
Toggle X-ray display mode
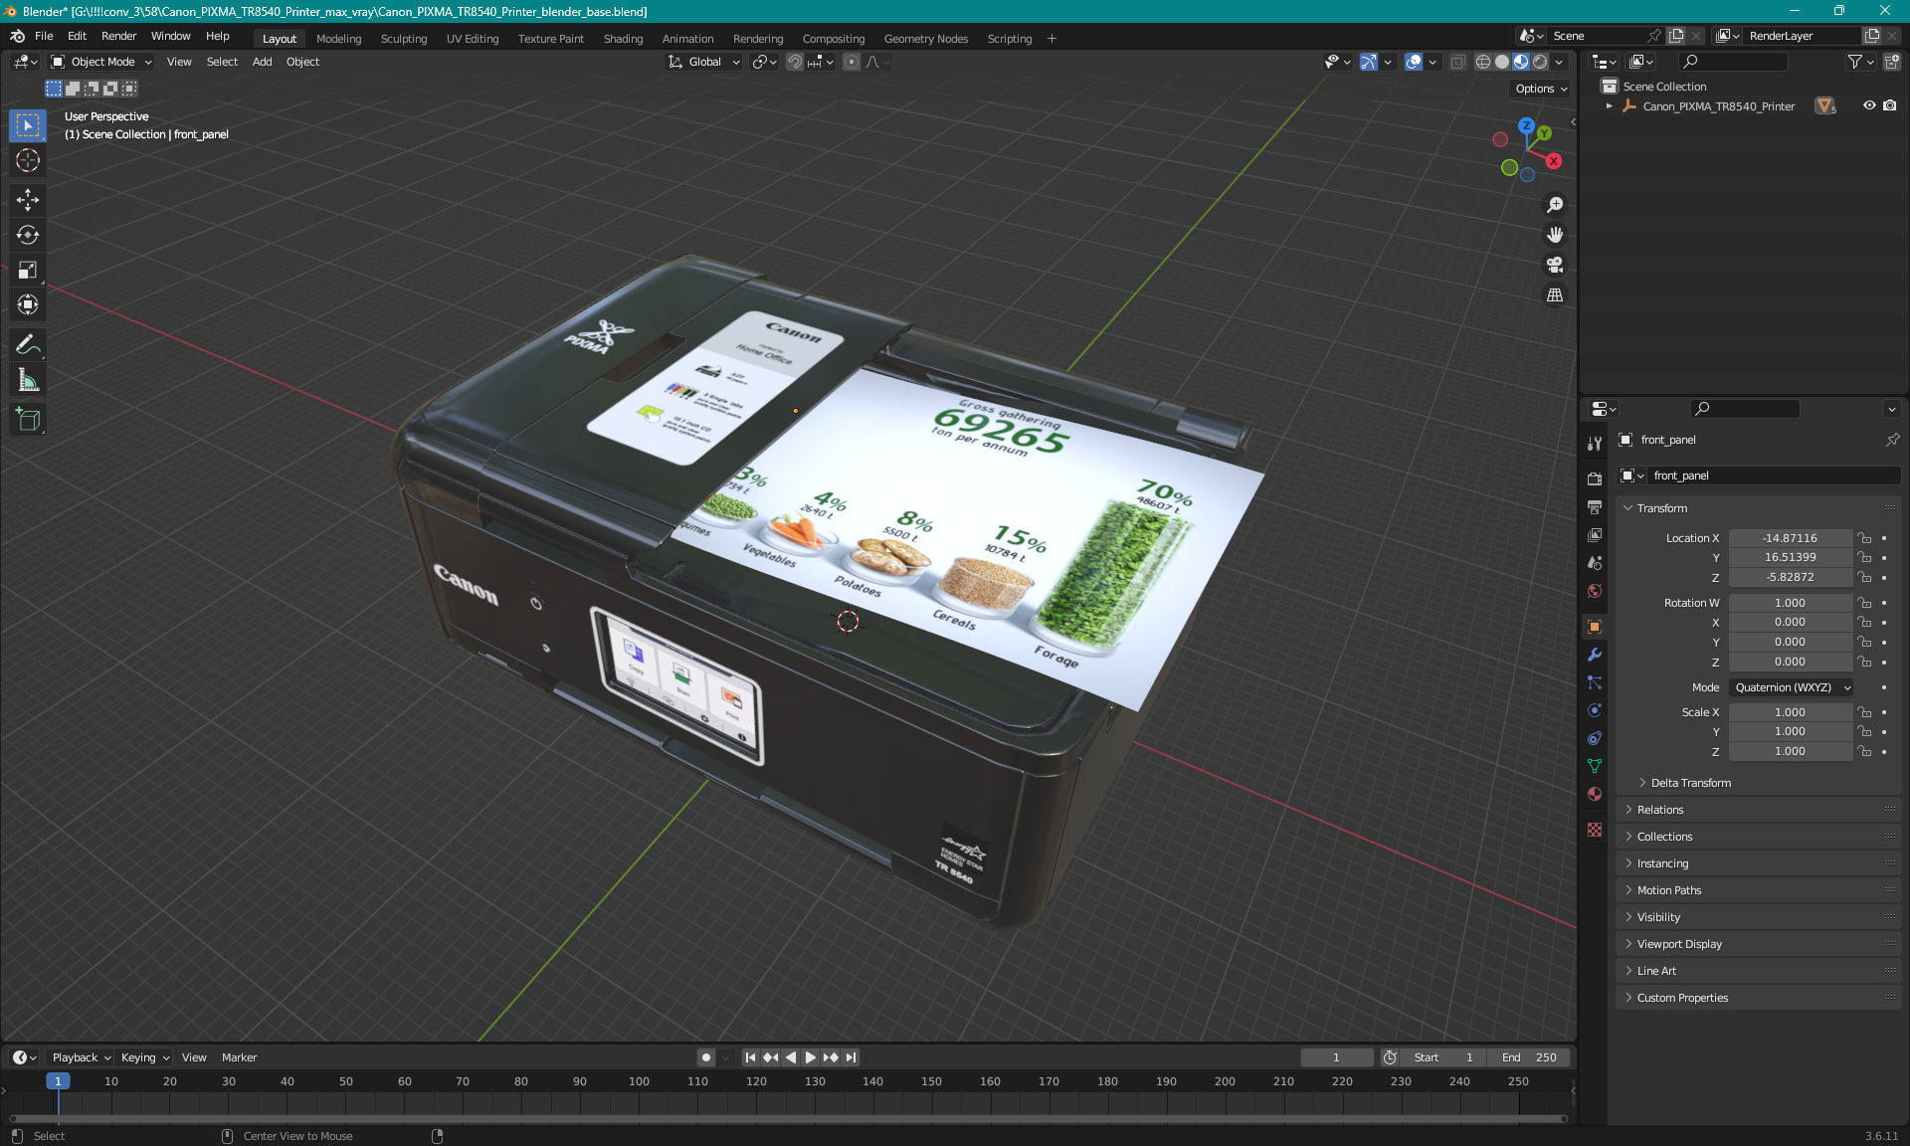pos(1457,62)
